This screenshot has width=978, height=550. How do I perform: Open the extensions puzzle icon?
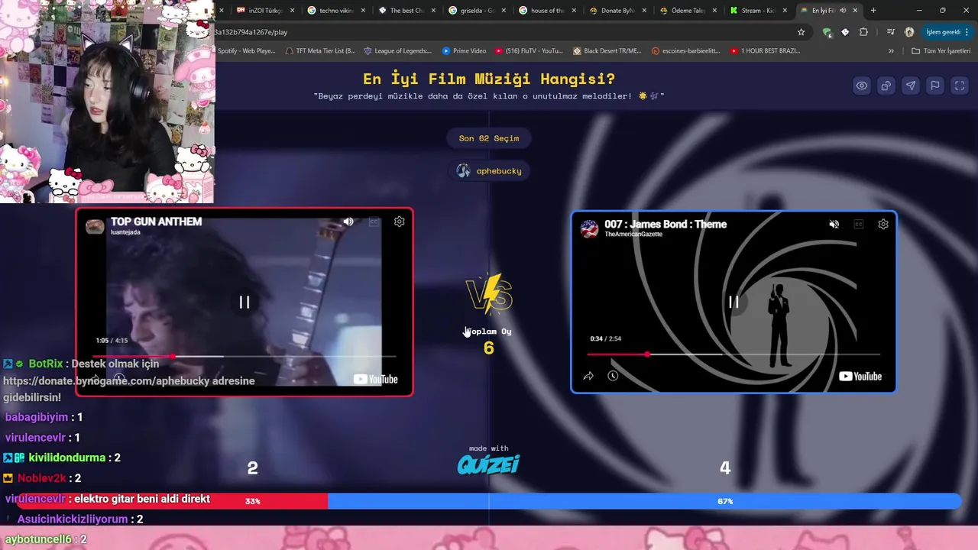pyautogui.click(x=863, y=32)
